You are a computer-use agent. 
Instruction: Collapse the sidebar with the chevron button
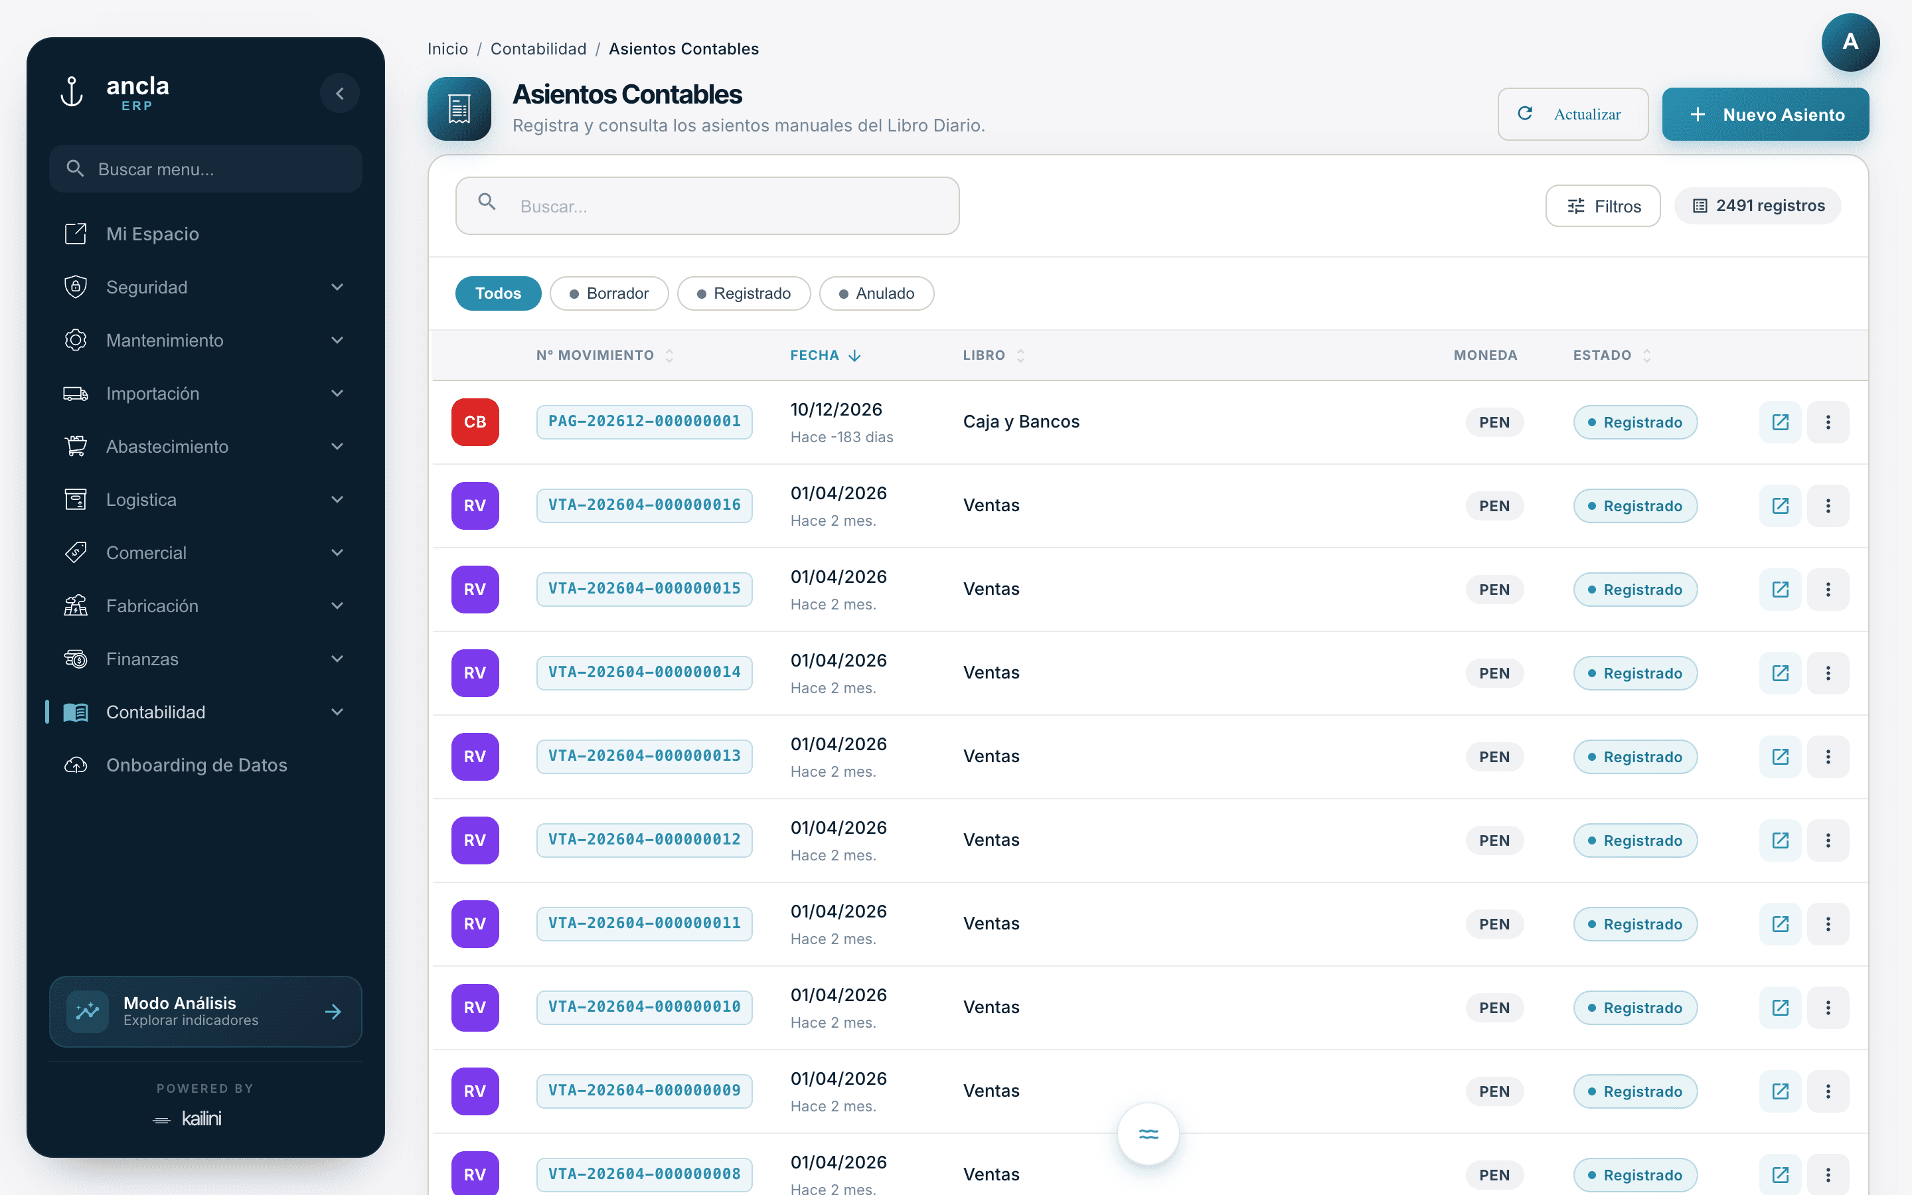[x=340, y=93]
